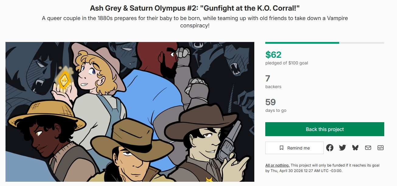Click the green filled funding progress bar

tap(302, 43)
